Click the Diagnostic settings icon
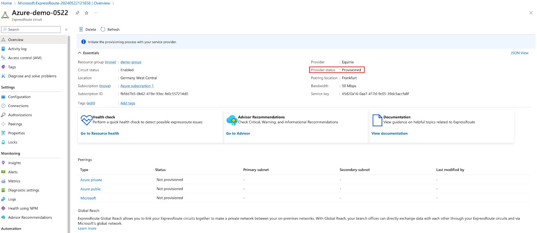 [3, 190]
